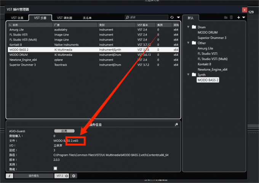The height and width of the screenshot is (183, 259).
Task: Select the Kontakt 8 plugin row
Action: (93, 45)
